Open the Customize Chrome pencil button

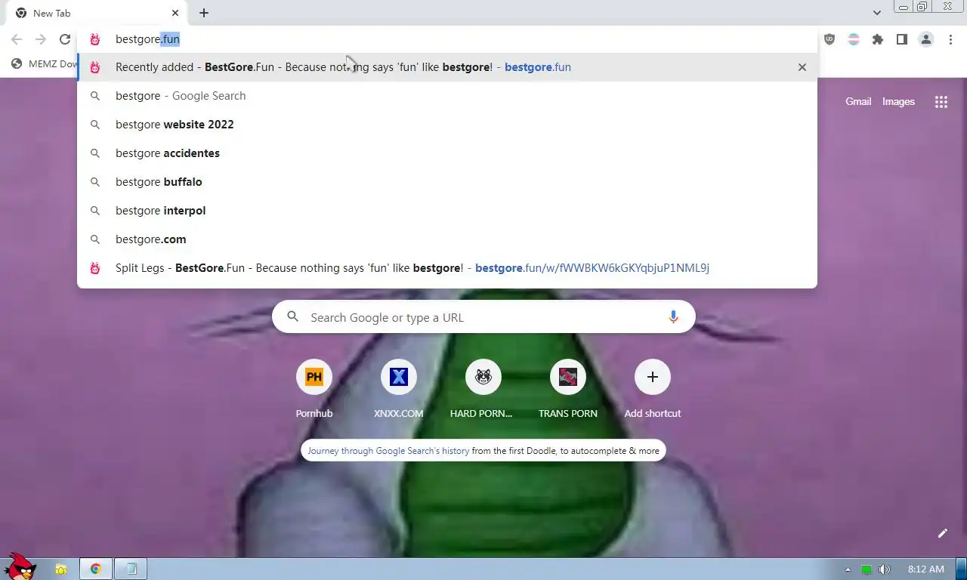point(943,533)
